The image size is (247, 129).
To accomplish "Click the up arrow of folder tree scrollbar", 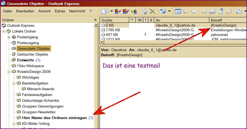I will click(x=96, y=25).
